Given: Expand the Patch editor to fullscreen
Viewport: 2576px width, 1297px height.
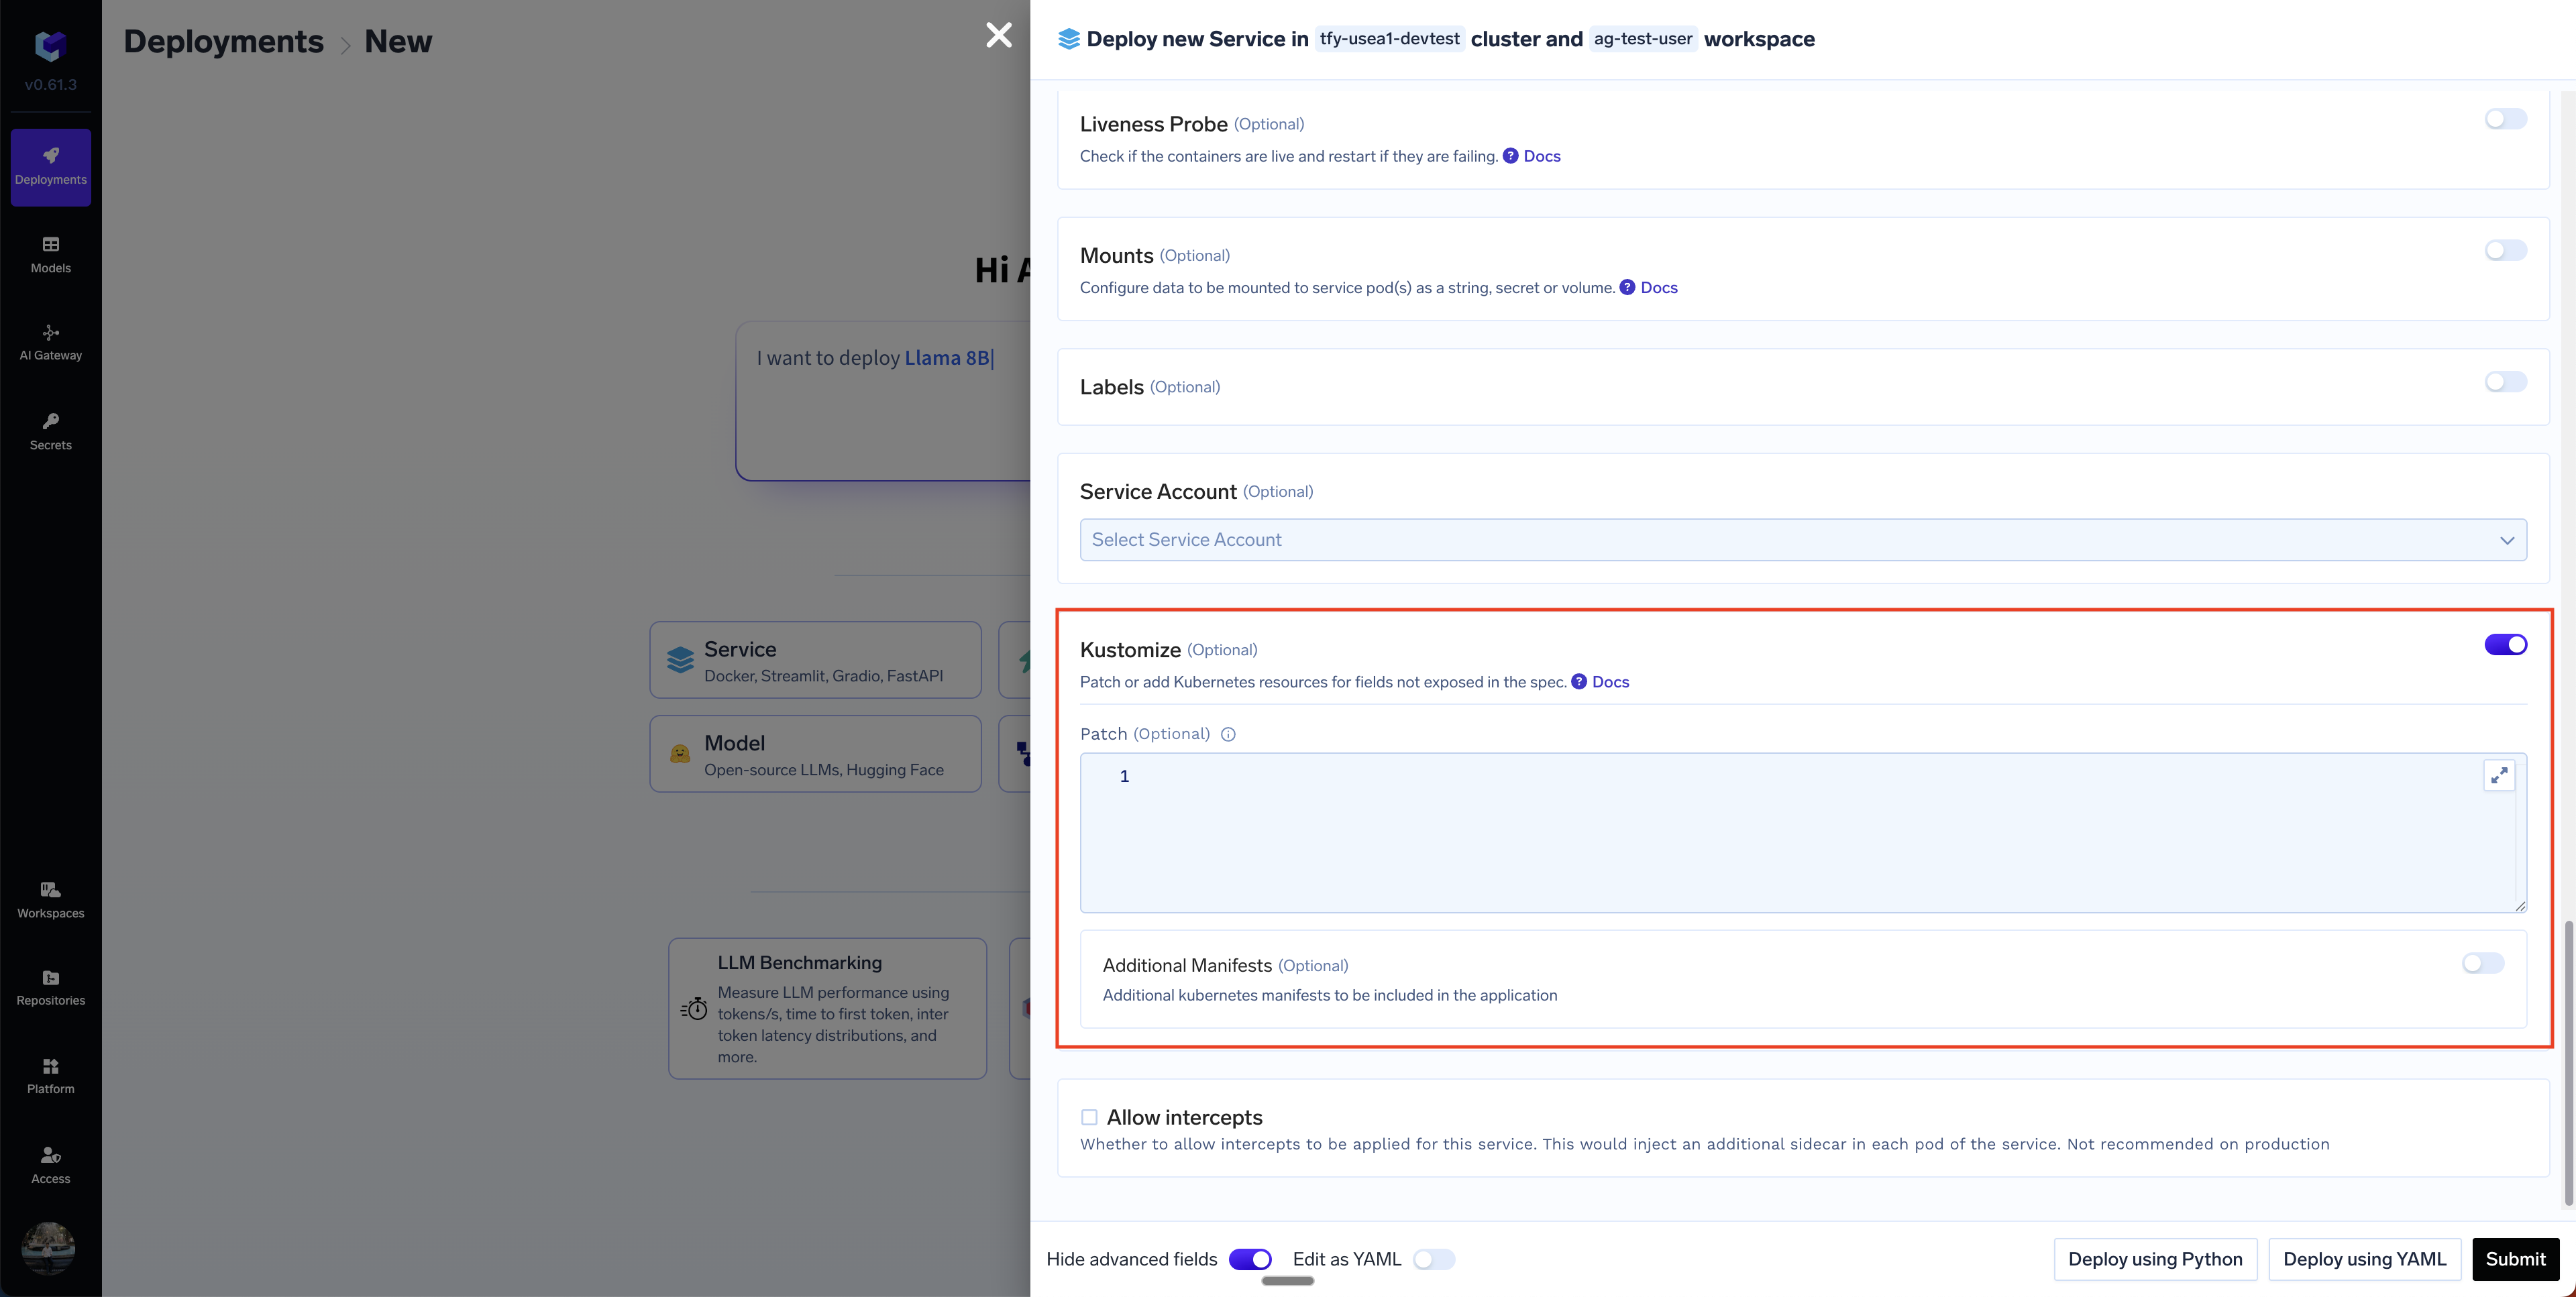Looking at the screenshot, I should pyautogui.click(x=2499, y=775).
